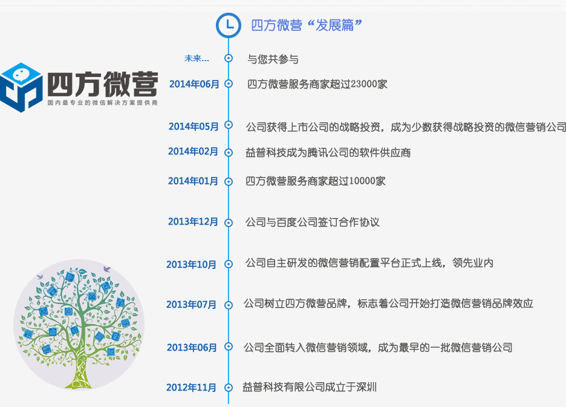Click the 四方微营 logo text
This screenshot has width=566, height=407.
tap(102, 84)
